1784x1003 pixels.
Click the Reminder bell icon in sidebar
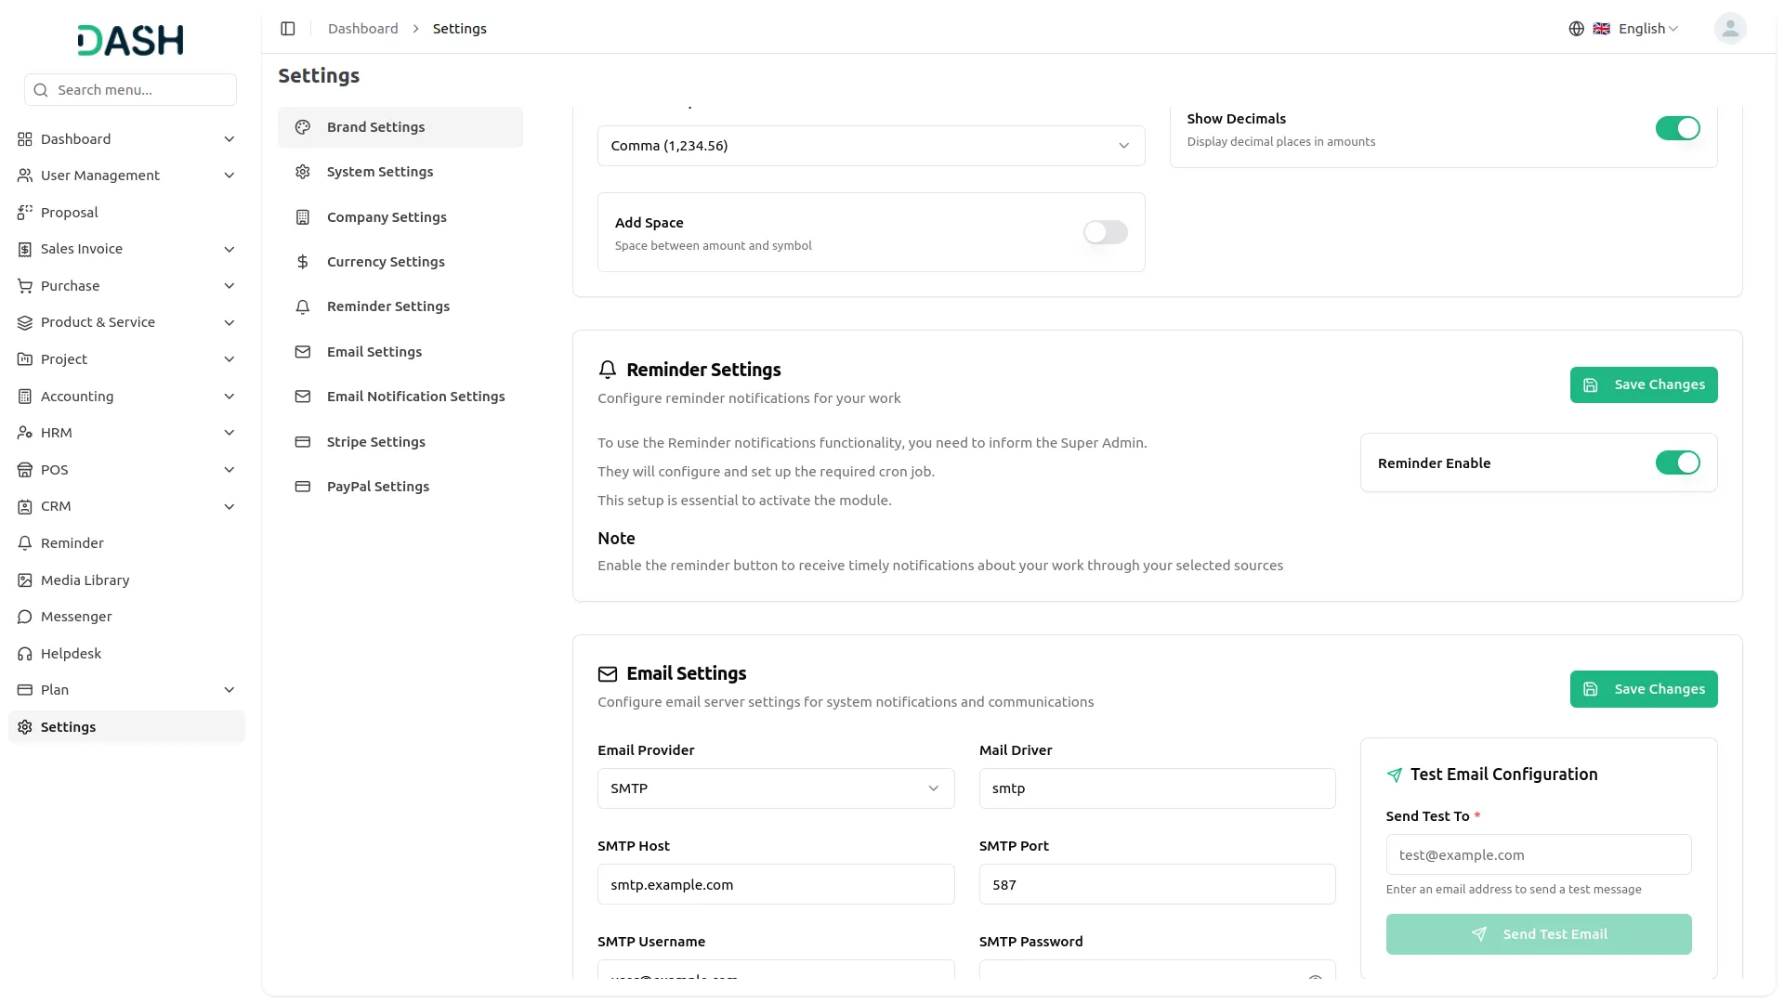[x=25, y=543]
